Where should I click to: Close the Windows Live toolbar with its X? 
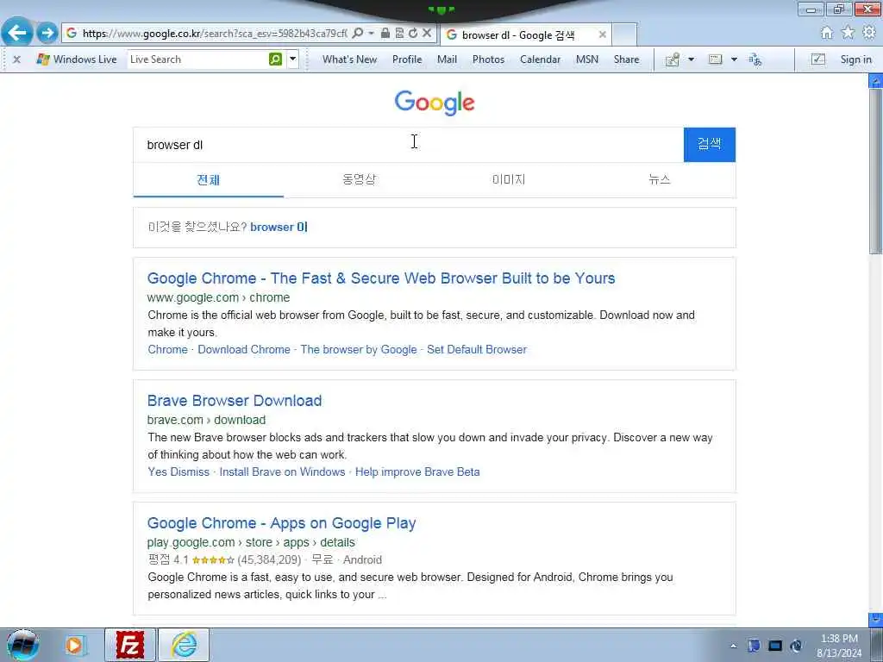[17, 59]
